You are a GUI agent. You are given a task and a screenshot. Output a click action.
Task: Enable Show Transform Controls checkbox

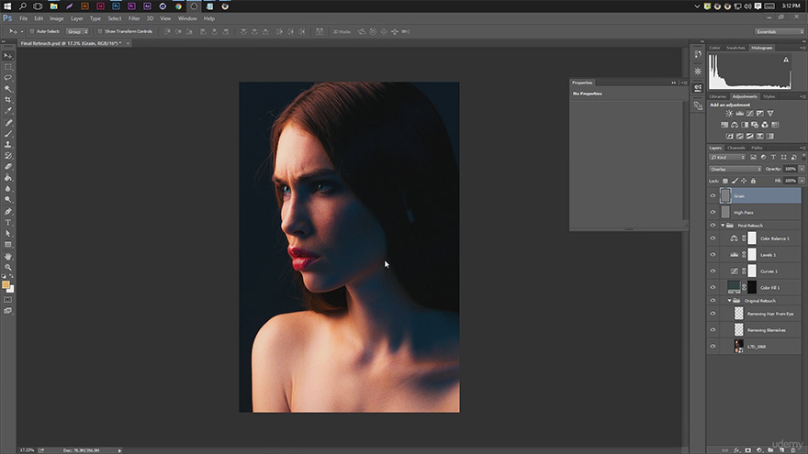(x=100, y=31)
